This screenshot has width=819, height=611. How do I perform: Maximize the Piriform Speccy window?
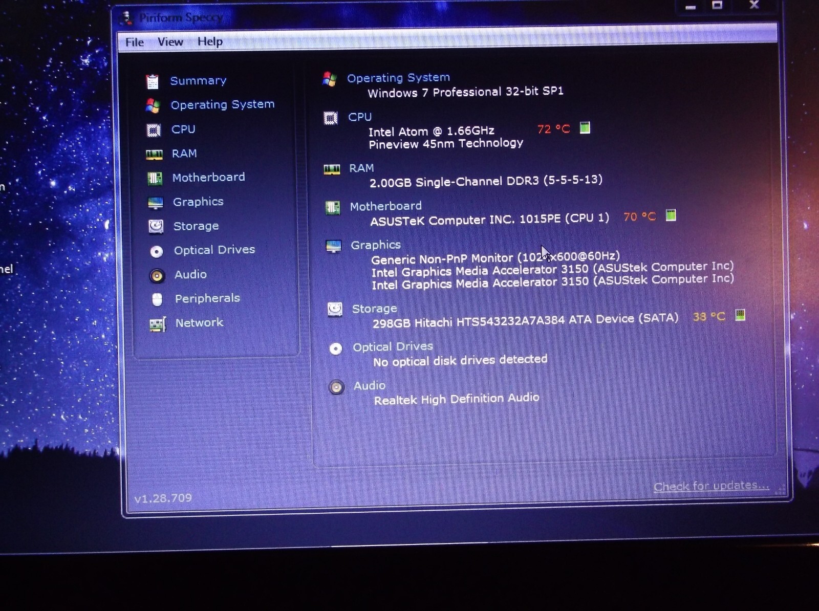(718, 5)
